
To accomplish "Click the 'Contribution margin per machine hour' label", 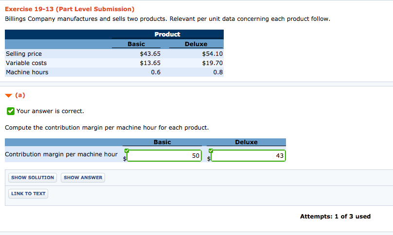I will click(x=61, y=154).
